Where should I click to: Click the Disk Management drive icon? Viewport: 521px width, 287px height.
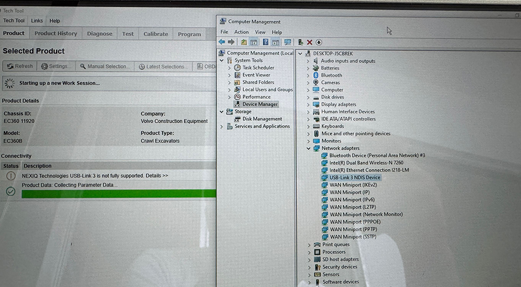click(237, 119)
